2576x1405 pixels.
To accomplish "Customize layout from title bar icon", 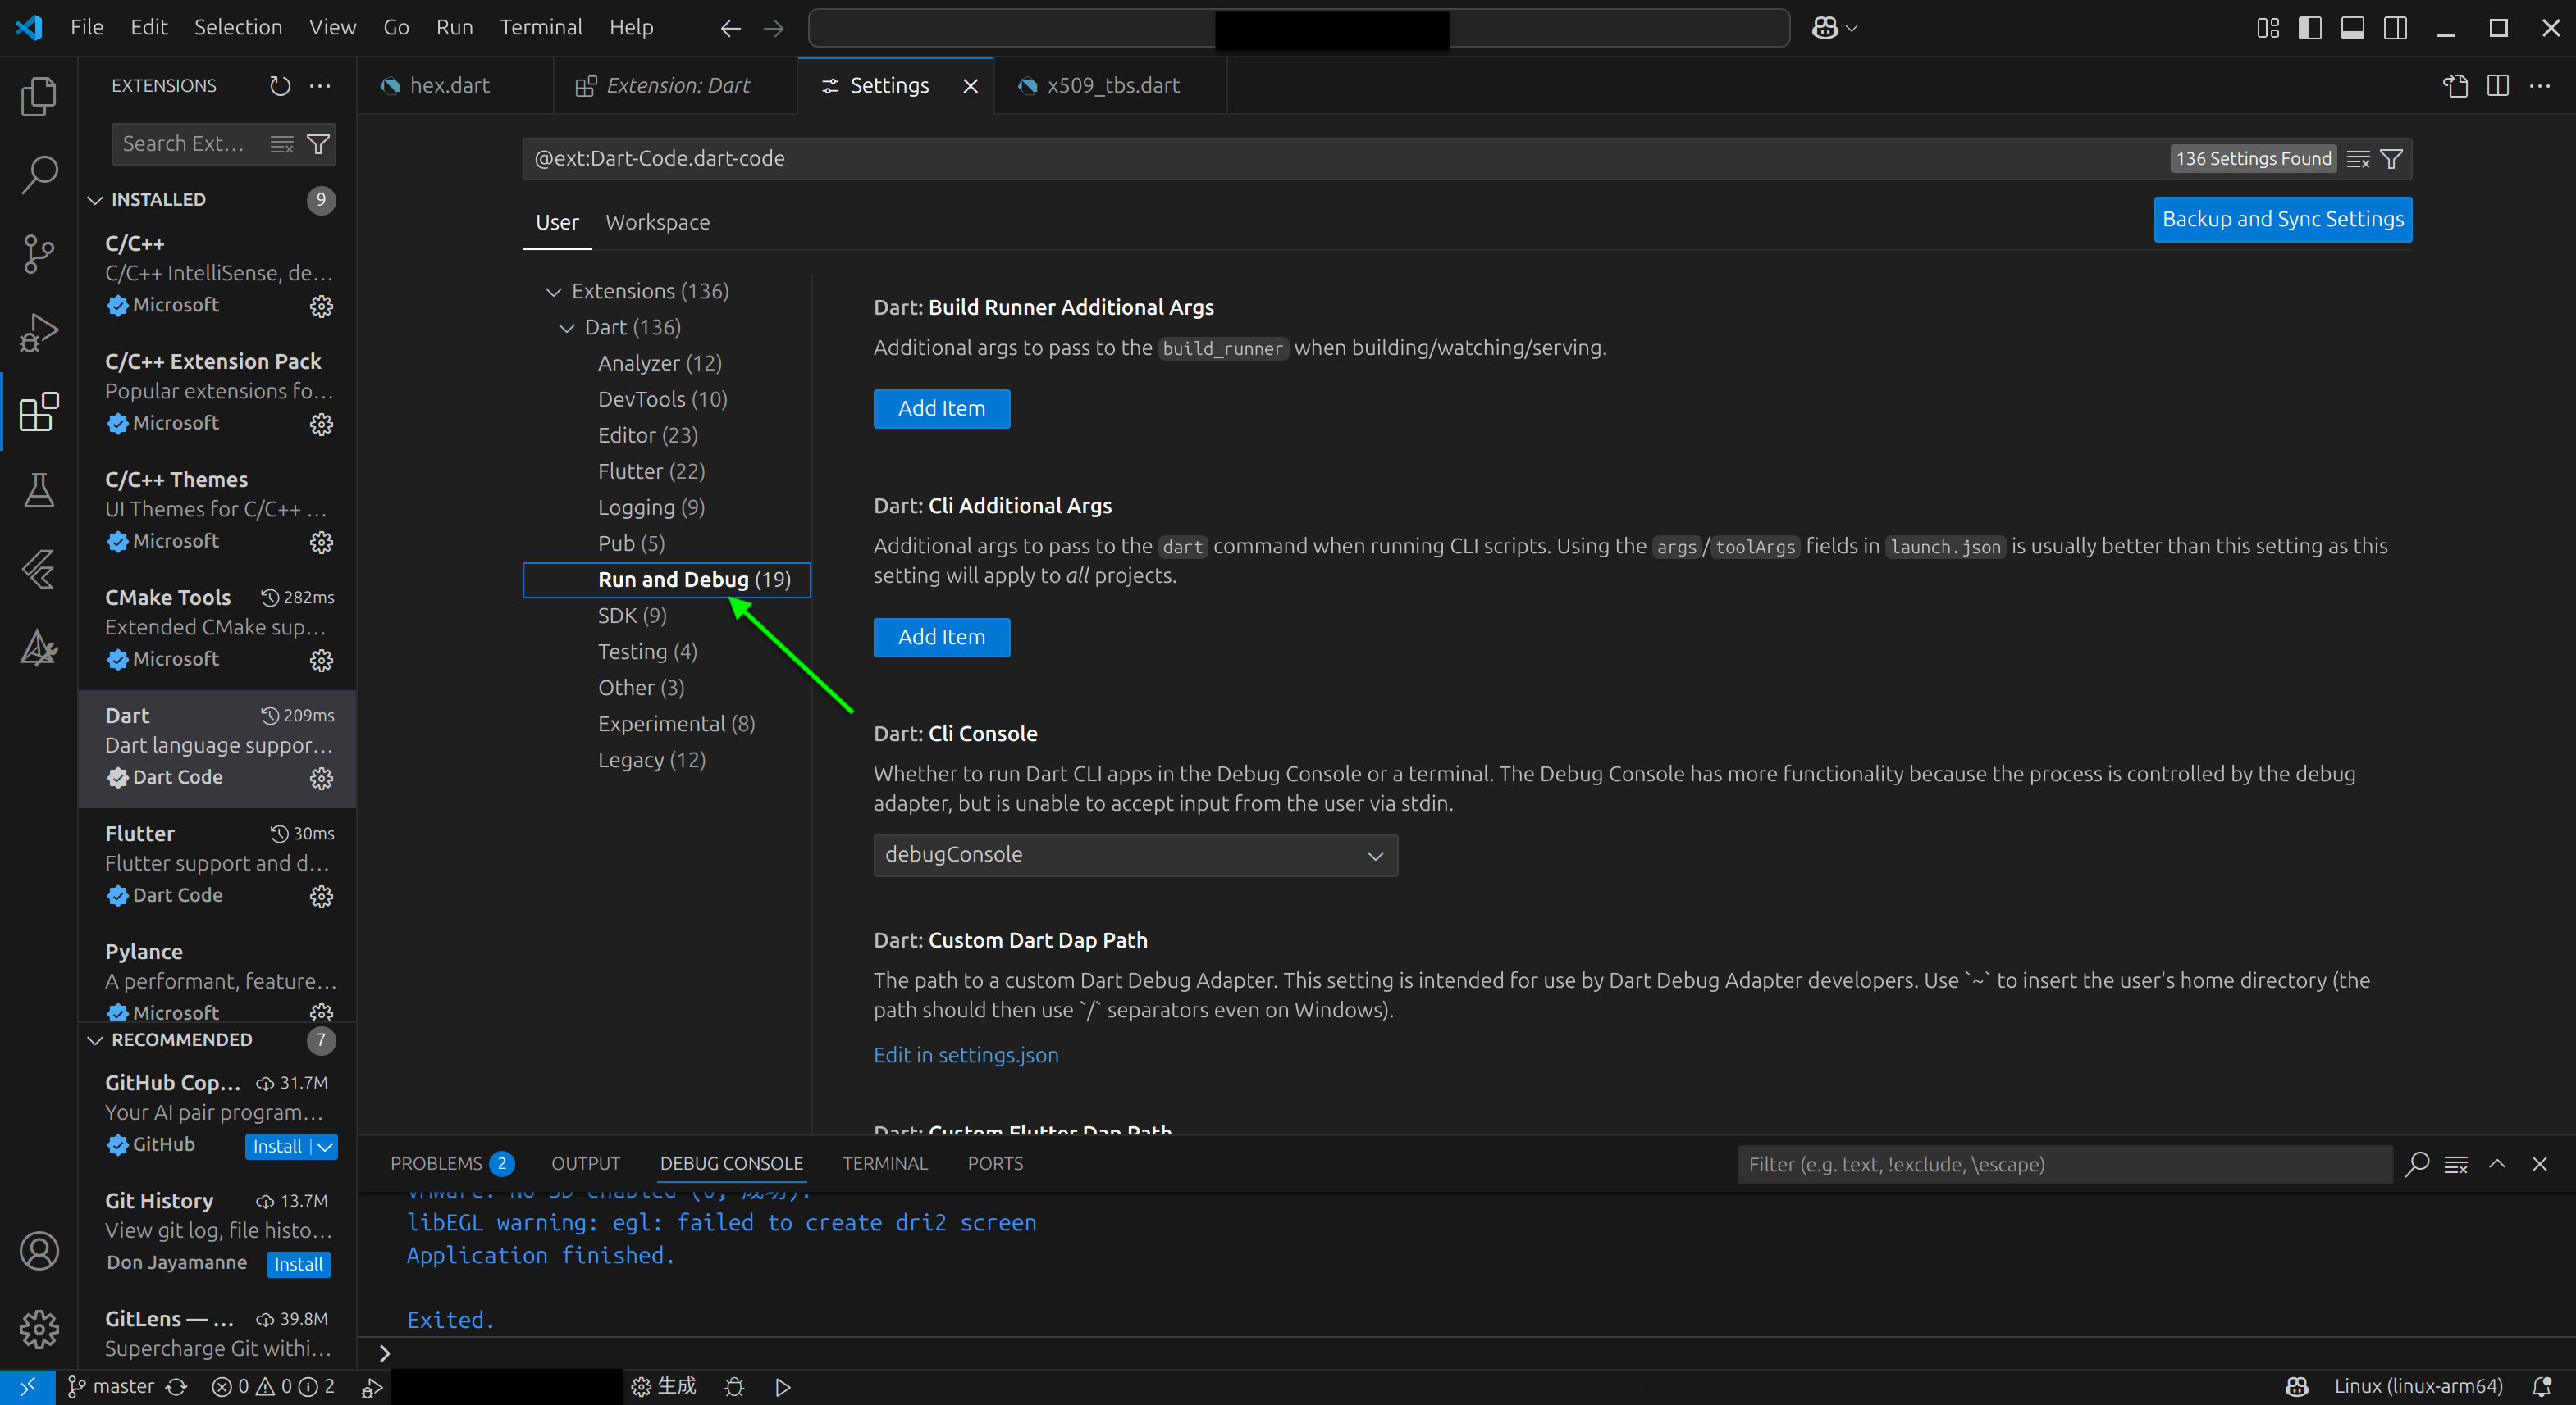I will [x=2268, y=28].
